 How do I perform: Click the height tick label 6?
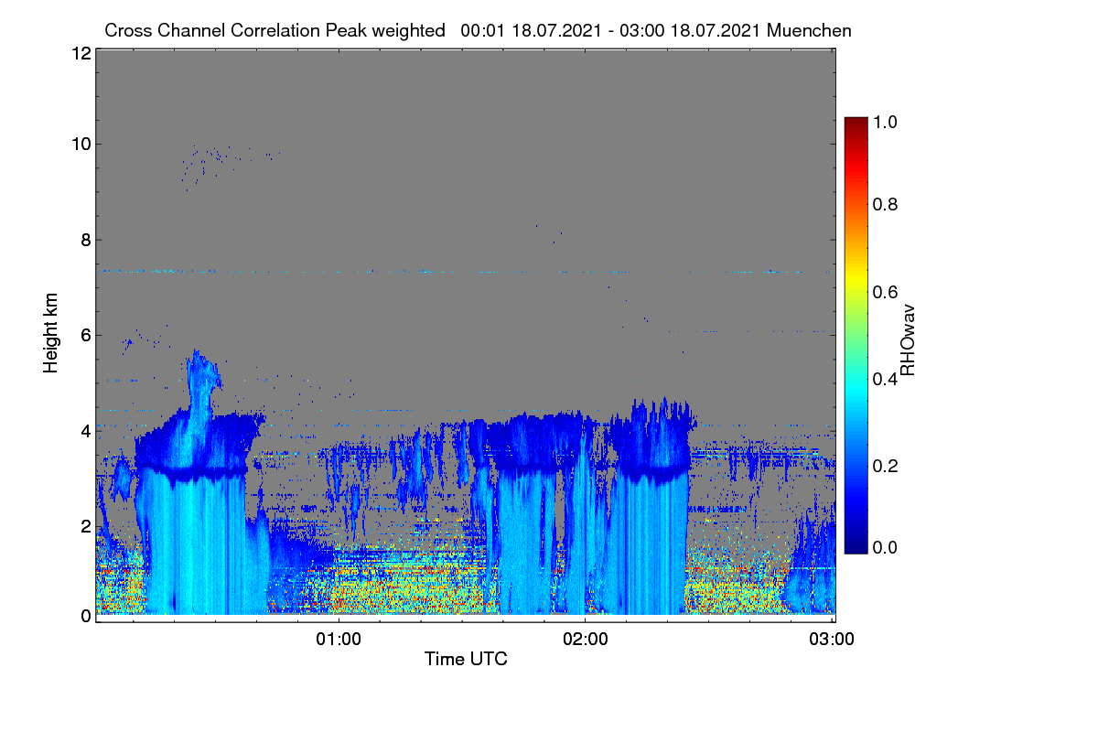85,335
